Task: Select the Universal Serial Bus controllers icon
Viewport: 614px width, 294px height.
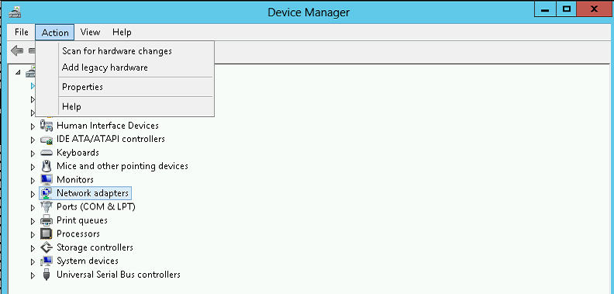Action: point(47,275)
